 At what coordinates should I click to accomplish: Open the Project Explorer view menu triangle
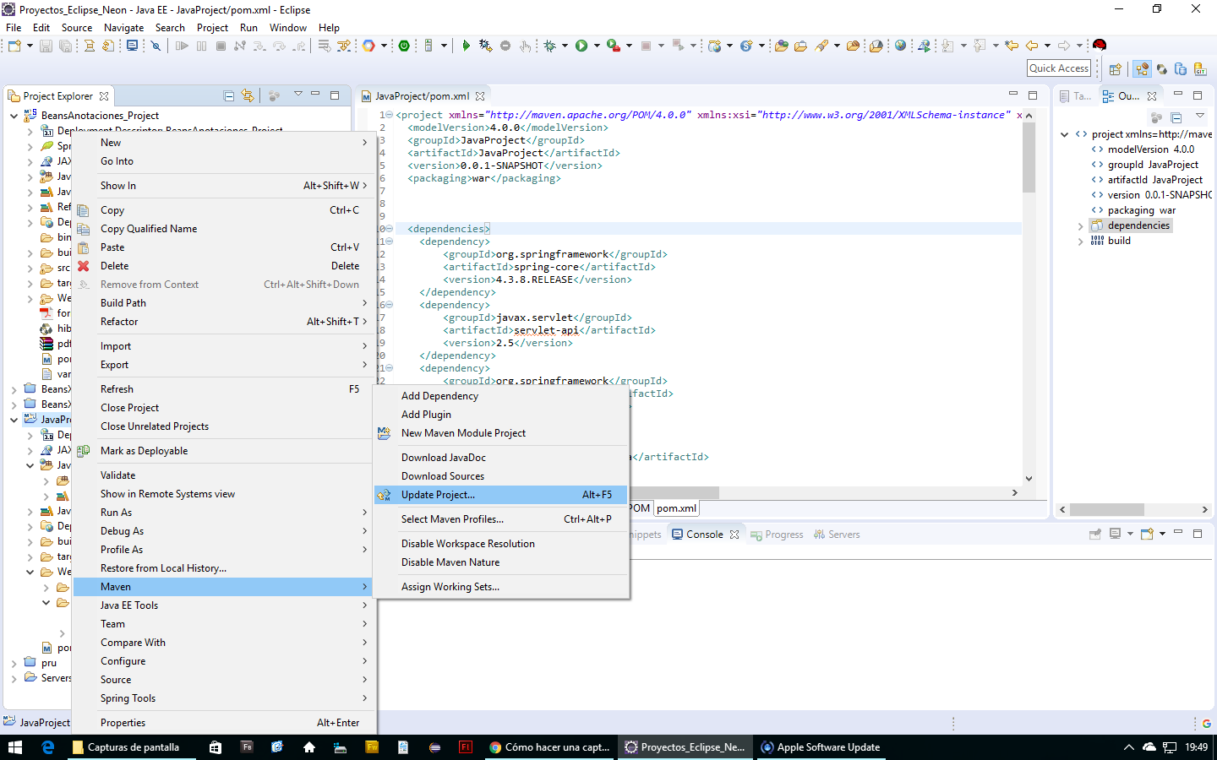[298, 94]
